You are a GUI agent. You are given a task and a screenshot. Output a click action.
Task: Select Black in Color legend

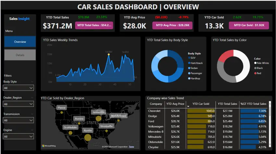258,68
